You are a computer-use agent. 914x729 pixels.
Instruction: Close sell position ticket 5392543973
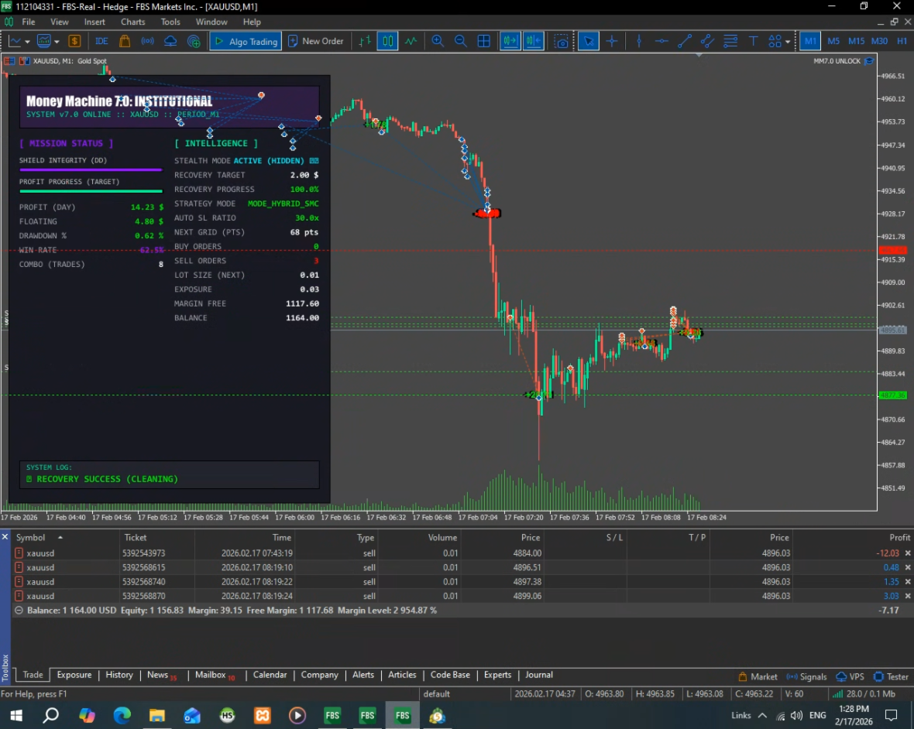[908, 553]
